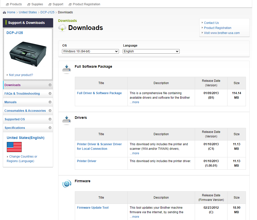Expand ...more in scanner driver description

(x=134, y=153)
